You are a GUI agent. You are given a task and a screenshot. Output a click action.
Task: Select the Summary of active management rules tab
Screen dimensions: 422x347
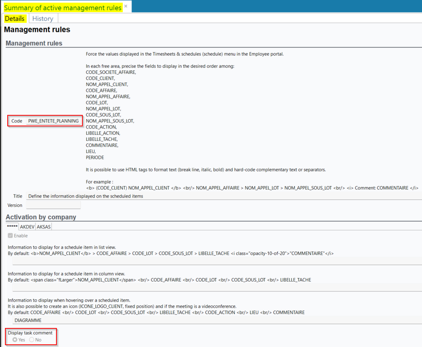[63, 8]
